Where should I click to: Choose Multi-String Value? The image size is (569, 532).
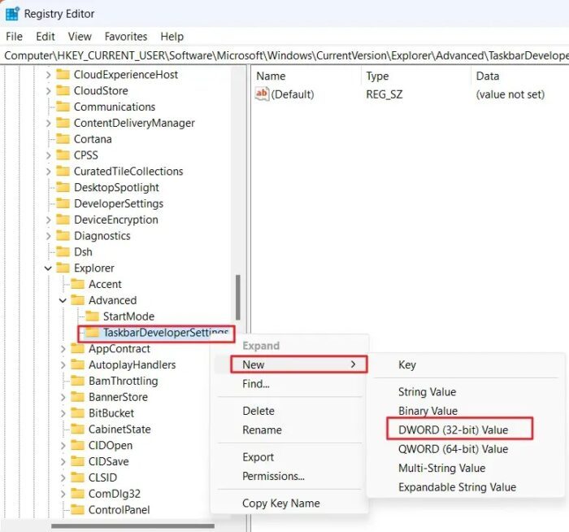441,468
